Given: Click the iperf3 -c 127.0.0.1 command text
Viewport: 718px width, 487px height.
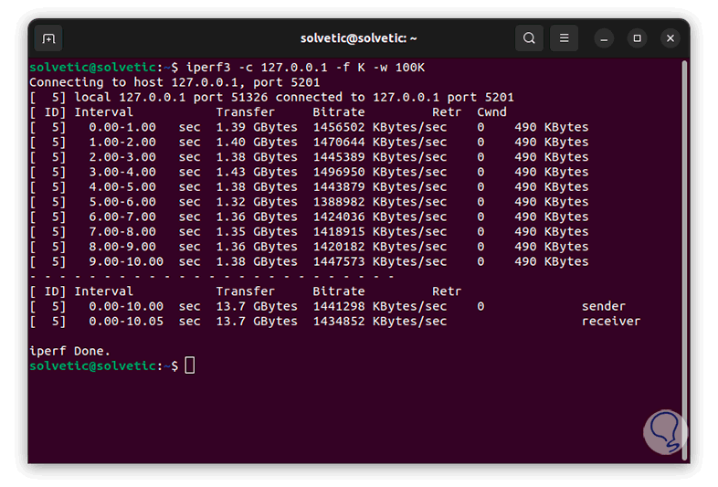Looking at the screenshot, I should [305, 68].
